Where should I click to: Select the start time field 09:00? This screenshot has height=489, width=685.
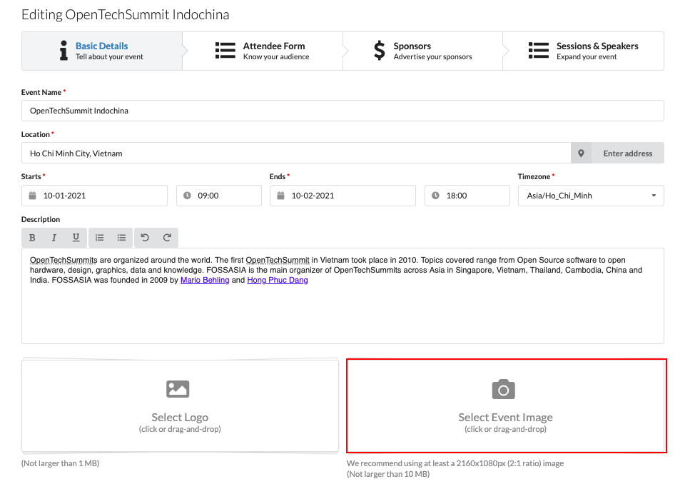point(219,196)
